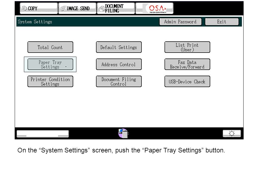Open Document Filing Control
This screenshot has width=261, height=196.
(119, 81)
